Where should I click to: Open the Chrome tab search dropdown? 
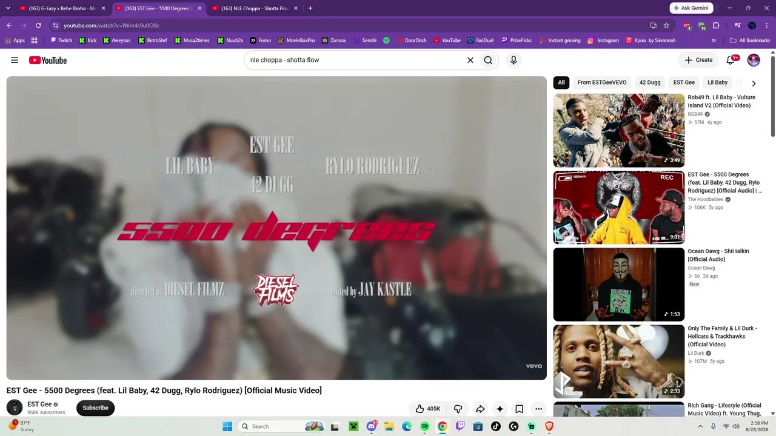point(8,8)
